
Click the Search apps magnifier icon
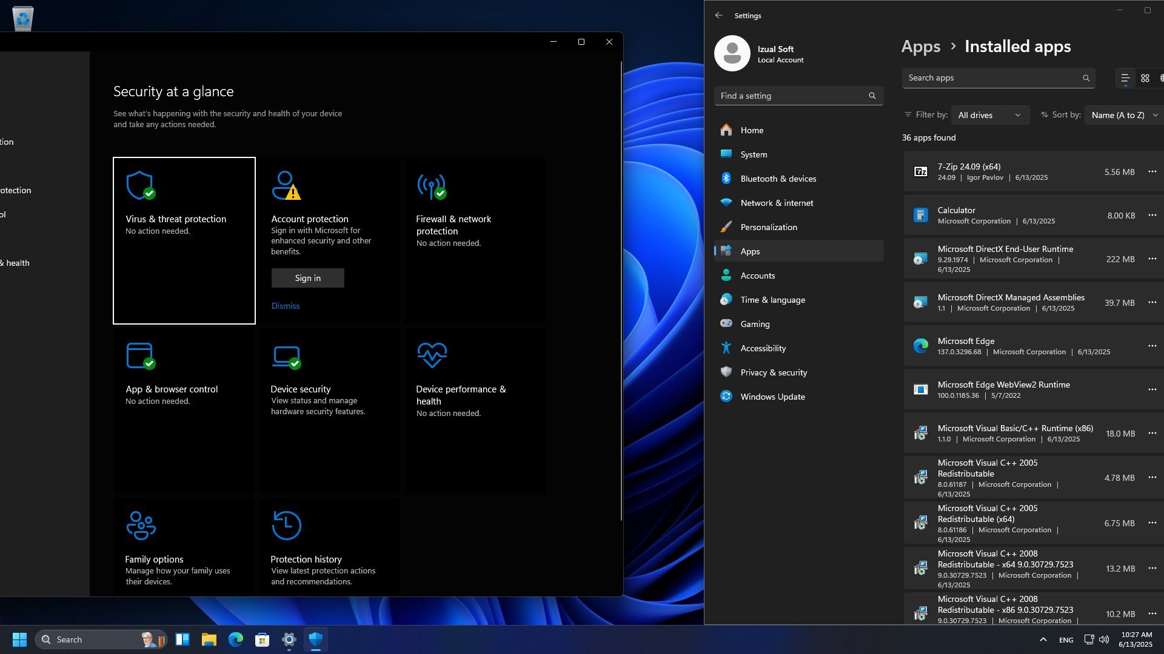coord(1086,78)
